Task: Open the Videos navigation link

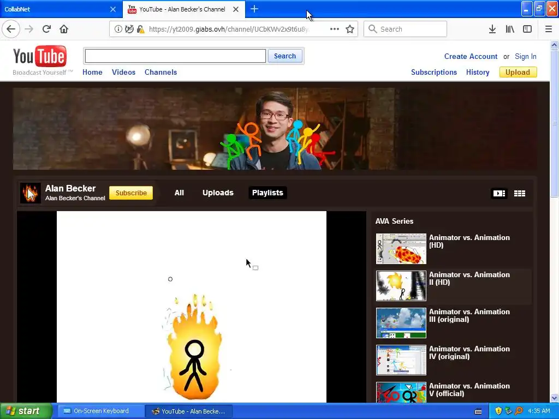Action: [x=123, y=72]
